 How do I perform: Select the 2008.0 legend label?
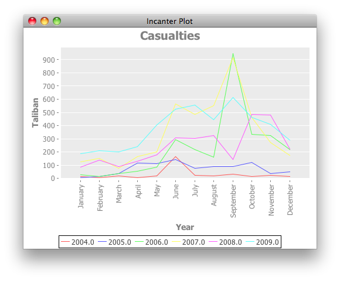click(x=230, y=242)
